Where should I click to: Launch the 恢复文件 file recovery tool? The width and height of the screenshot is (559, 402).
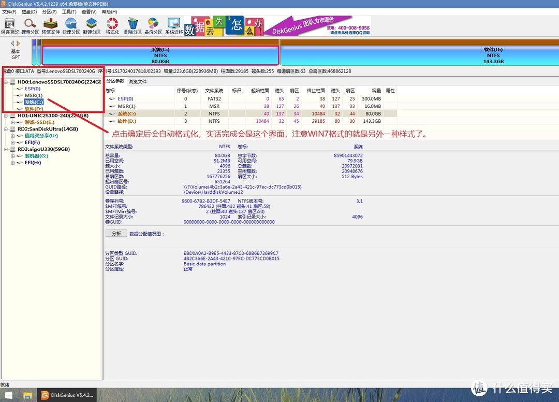tap(51, 26)
